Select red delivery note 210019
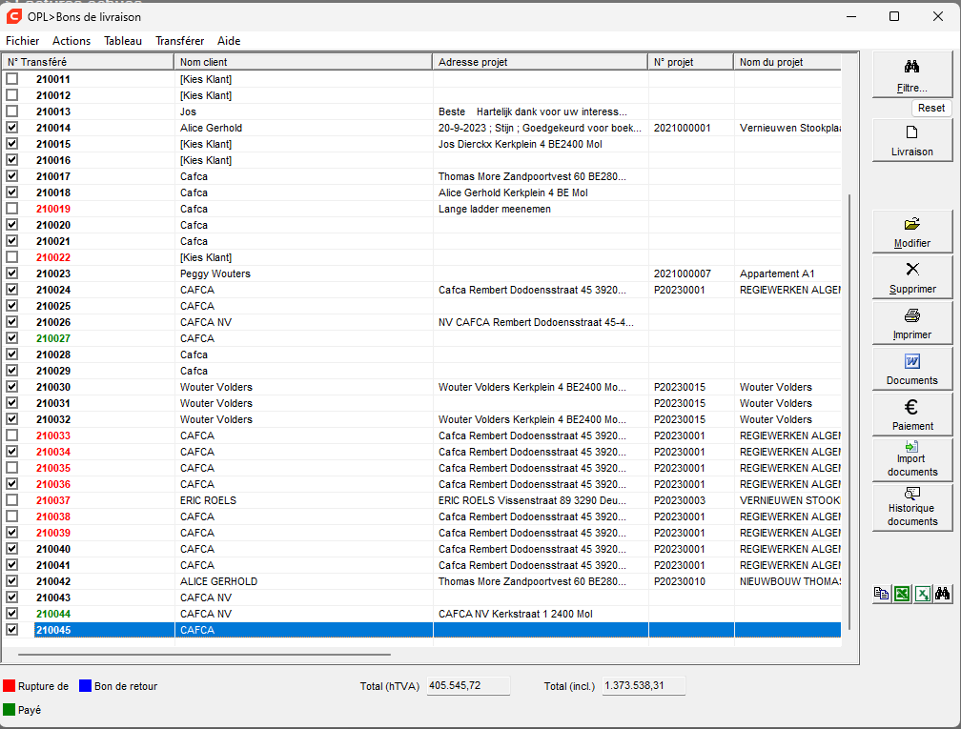Screen dimensions: 961x729 pos(53,209)
